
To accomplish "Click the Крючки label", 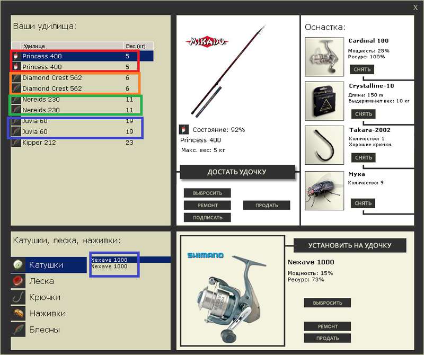I will (45, 297).
